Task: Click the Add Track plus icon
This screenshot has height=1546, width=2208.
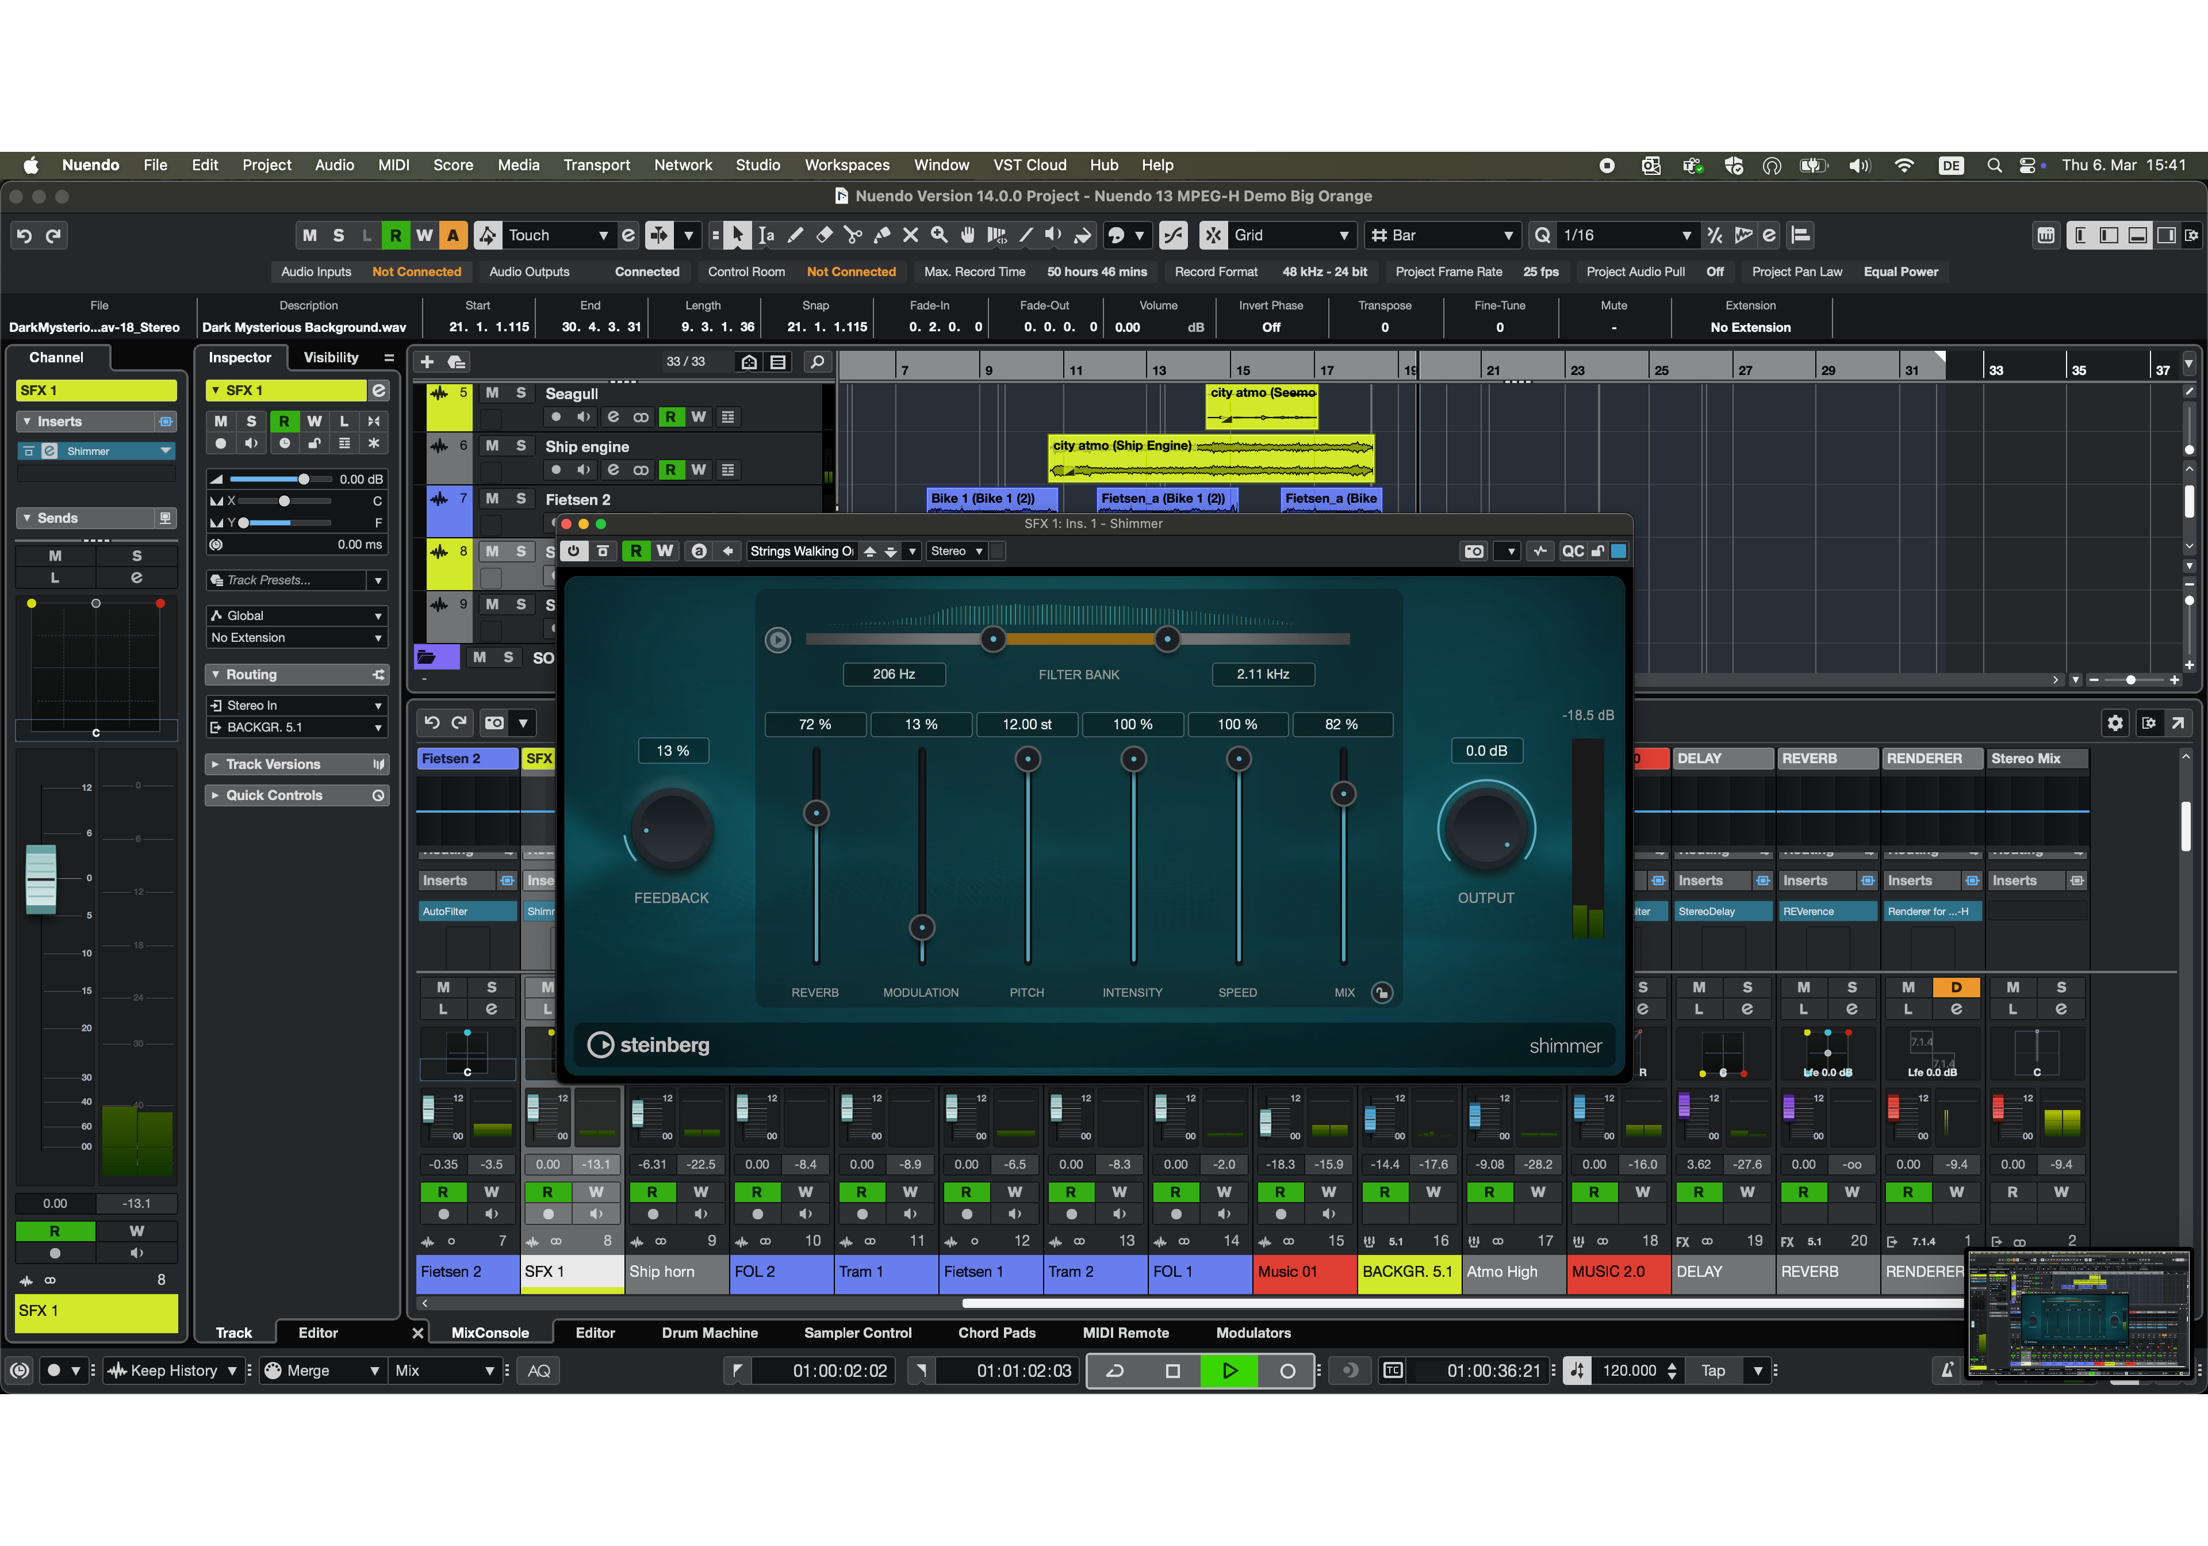Action: 427,362
